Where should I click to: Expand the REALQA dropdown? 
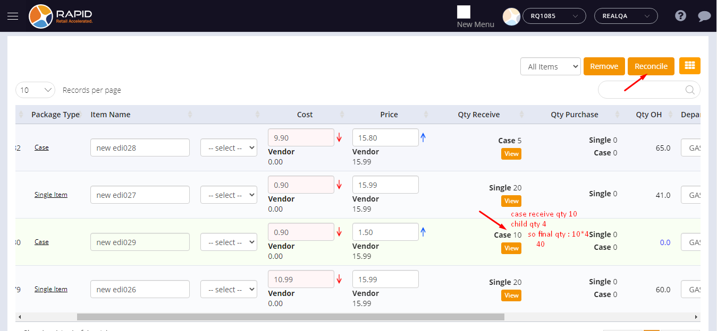(x=626, y=16)
